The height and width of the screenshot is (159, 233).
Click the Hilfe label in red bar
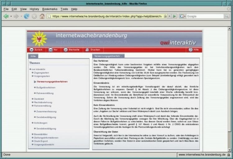[196, 50]
